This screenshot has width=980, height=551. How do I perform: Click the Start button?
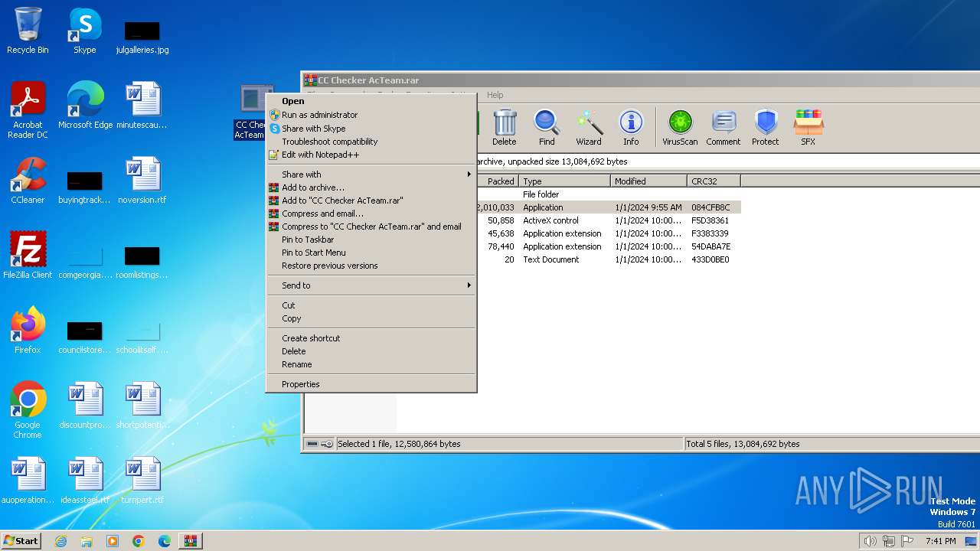point(21,541)
